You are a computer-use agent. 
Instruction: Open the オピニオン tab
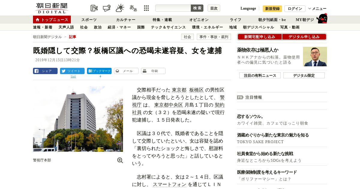[x=199, y=20]
